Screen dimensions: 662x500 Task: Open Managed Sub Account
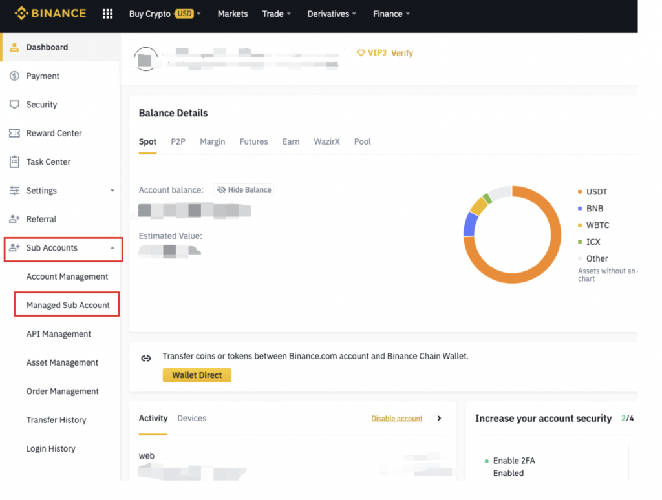[68, 305]
